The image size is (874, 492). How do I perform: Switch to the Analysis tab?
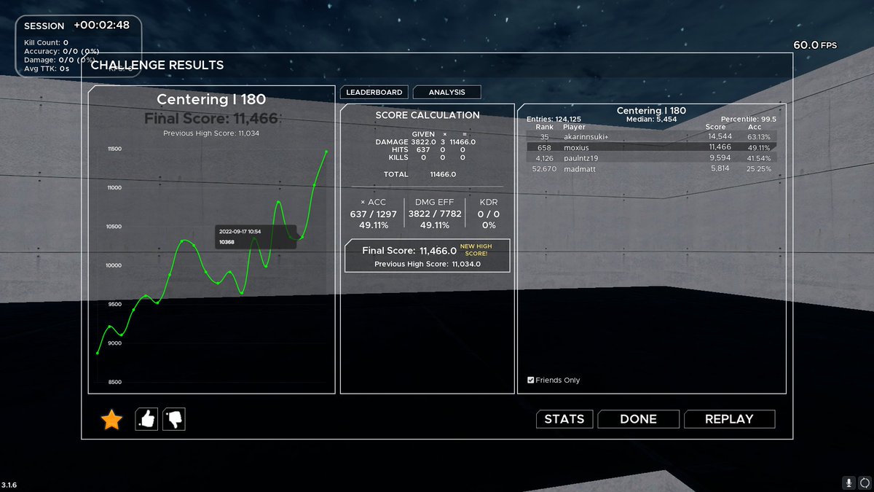coord(447,93)
